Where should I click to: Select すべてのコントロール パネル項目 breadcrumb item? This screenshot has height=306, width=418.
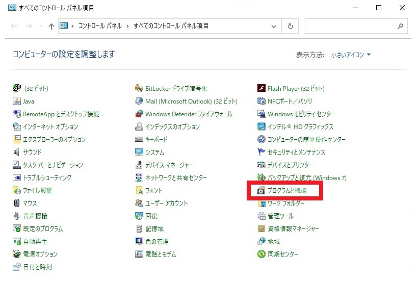coord(171,26)
